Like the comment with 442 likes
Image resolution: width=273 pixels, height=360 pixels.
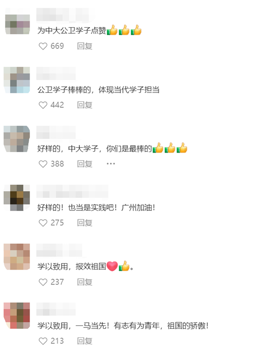tap(43, 105)
